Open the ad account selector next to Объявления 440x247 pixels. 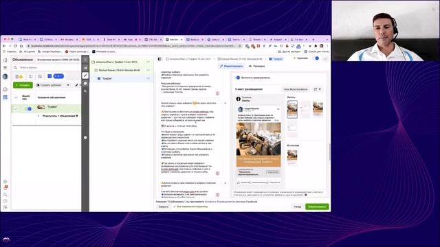pos(58,60)
